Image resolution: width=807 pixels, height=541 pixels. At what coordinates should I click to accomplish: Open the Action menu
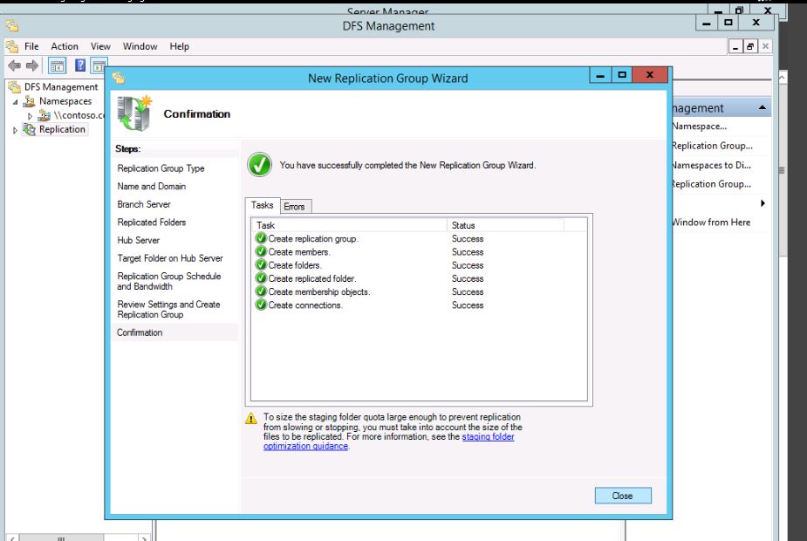point(64,46)
